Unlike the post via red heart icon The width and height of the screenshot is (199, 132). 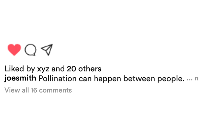(14, 50)
